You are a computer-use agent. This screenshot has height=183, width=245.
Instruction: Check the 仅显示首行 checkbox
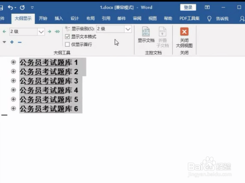pyautogui.click(x=67, y=45)
